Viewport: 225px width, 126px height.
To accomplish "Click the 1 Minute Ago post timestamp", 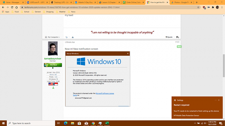I will coord(70,42).
